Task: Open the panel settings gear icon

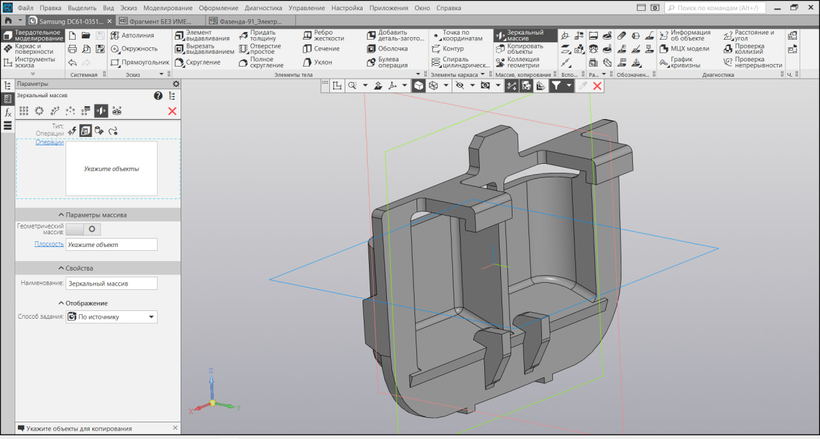Action: (x=176, y=84)
